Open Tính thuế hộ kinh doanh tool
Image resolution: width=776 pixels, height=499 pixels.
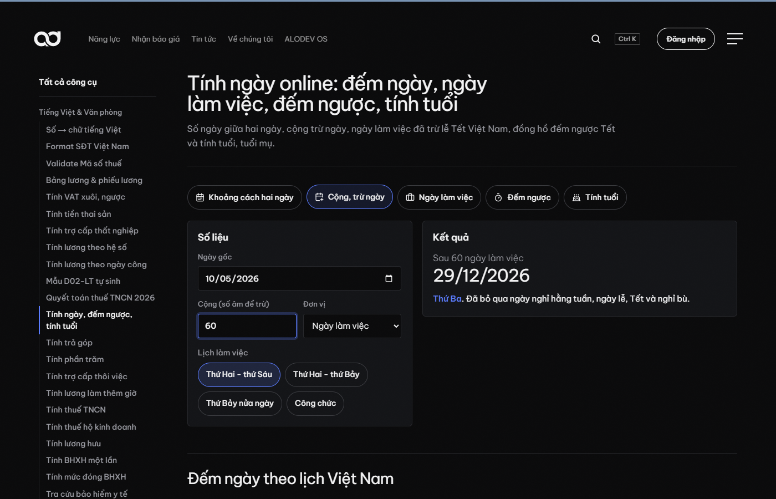pyautogui.click(x=91, y=427)
